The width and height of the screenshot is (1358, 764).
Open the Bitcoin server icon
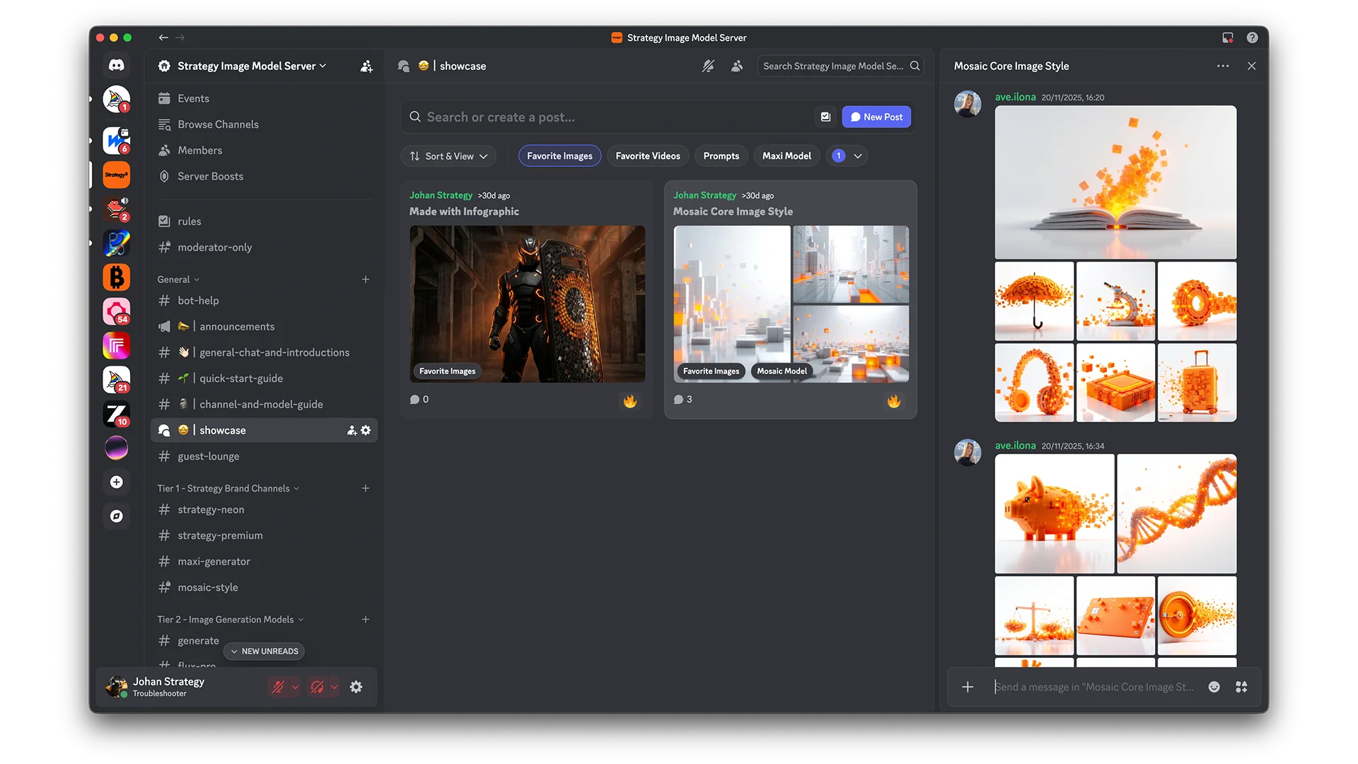coord(117,277)
